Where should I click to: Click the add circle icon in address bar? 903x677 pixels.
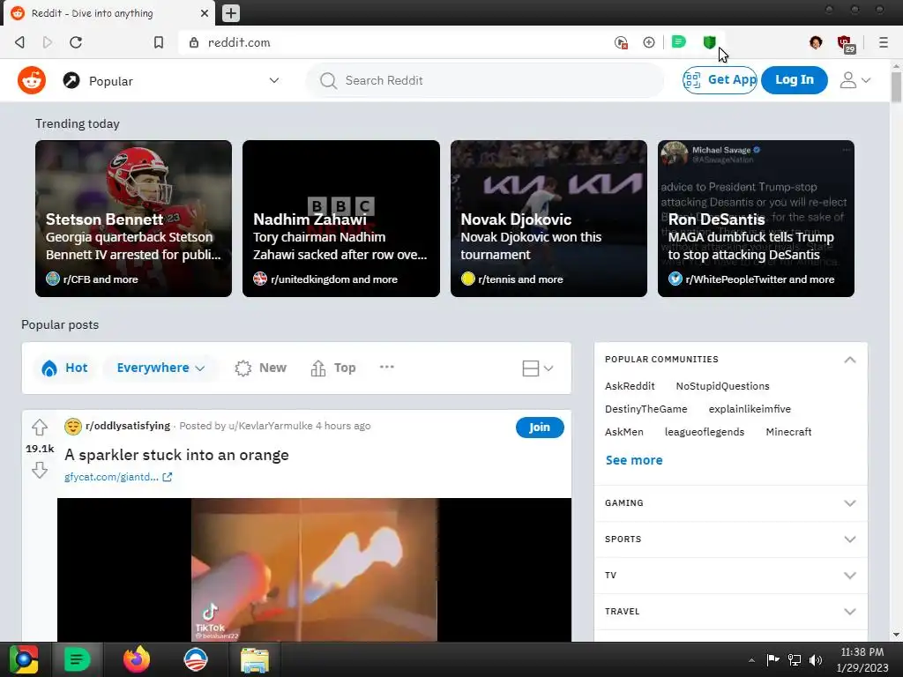pos(648,42)
